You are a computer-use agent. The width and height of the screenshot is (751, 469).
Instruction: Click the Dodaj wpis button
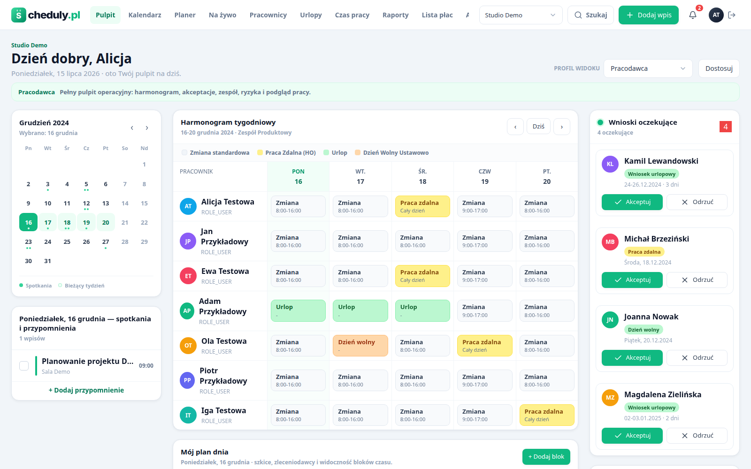point(649,15)
